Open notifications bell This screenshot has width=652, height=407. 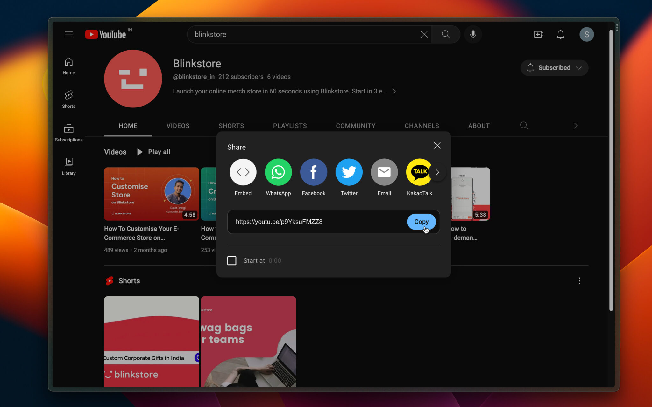[560, 34]
